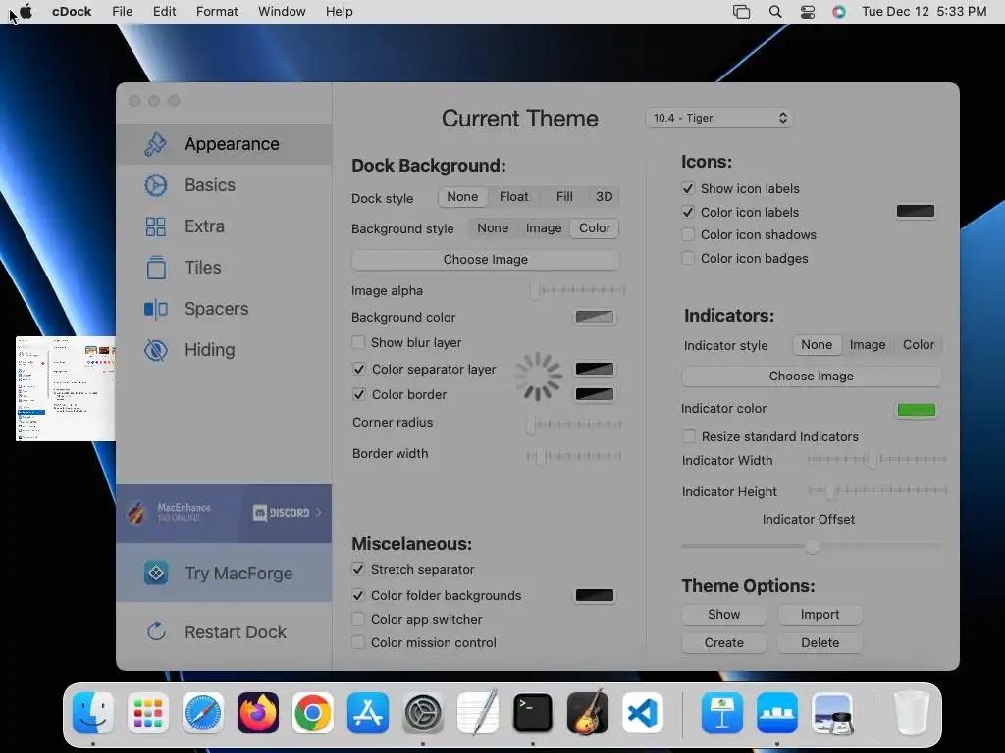Open the Extra grid icon
1005x753 pixels.
[155, 226]
